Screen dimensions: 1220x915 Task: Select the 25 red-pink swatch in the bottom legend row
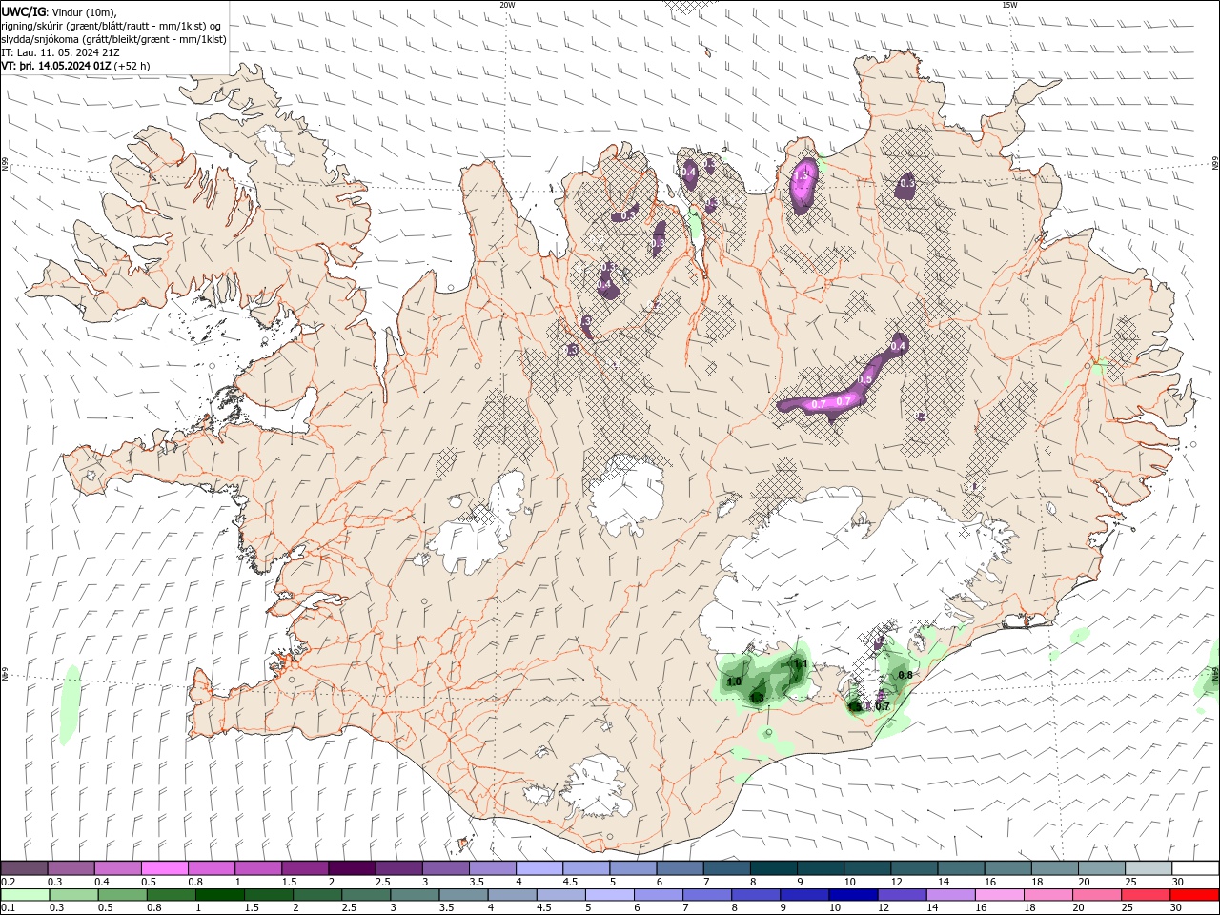point(1146,895)
